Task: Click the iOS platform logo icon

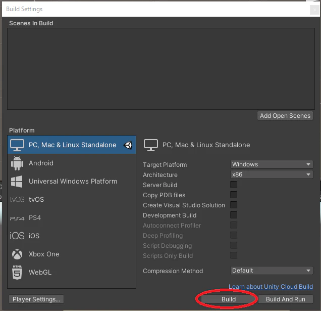Action: (x=17, y=236)
